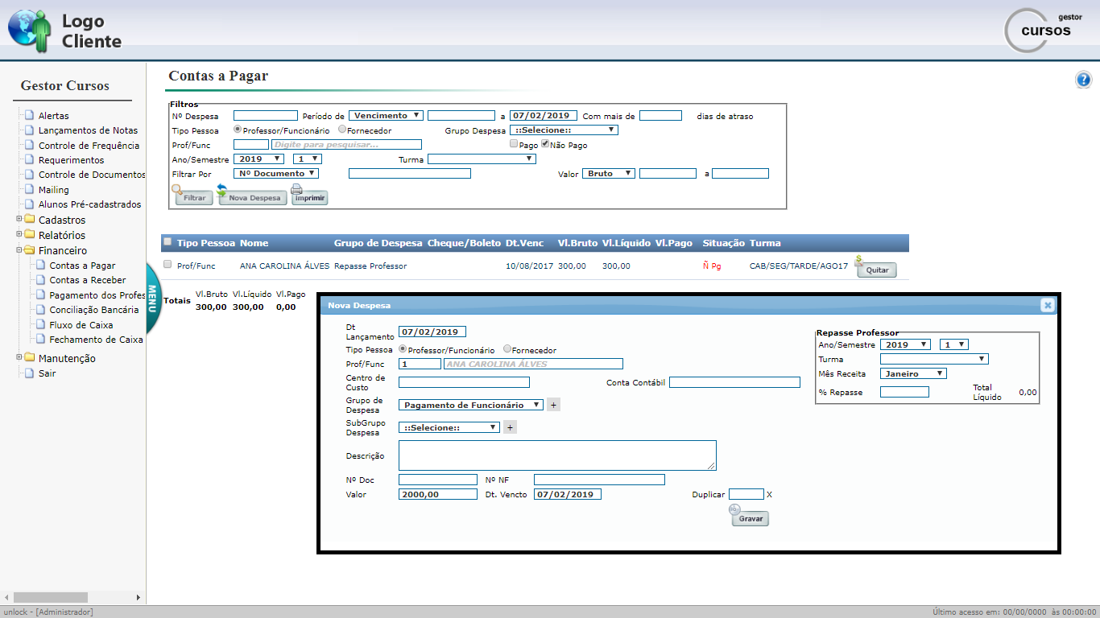Click ANA CAROLINA ÁLVES in the table
Screen dimensions: 1100x618
(x=284, y=266)
